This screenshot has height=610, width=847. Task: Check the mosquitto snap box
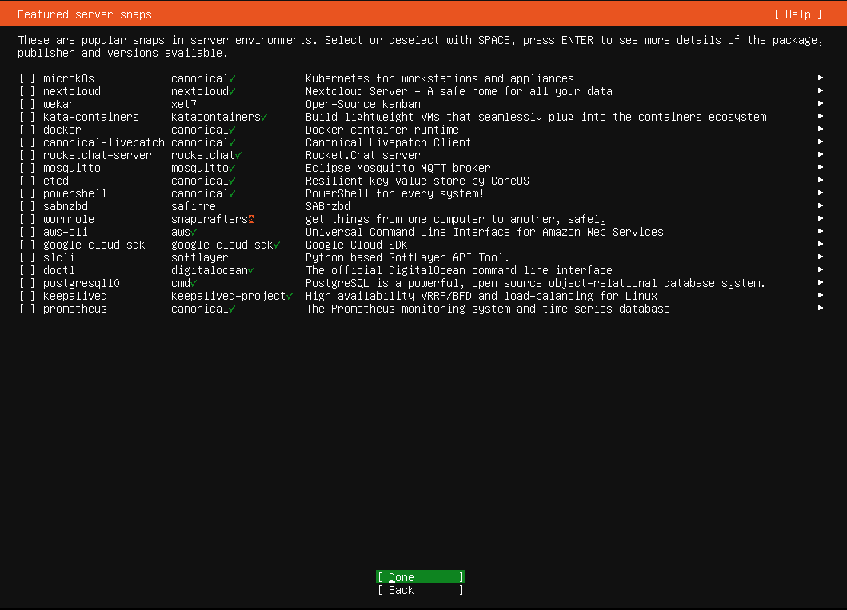(27, 169)
